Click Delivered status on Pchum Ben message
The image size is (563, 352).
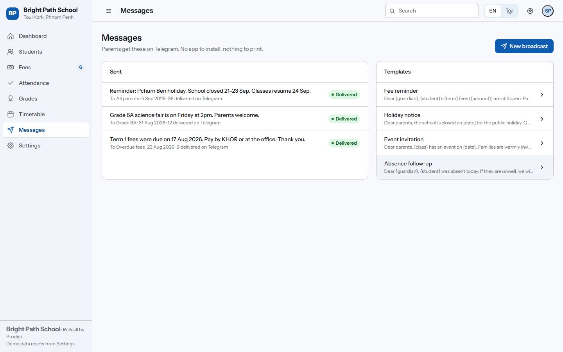(x=344, y=95)
